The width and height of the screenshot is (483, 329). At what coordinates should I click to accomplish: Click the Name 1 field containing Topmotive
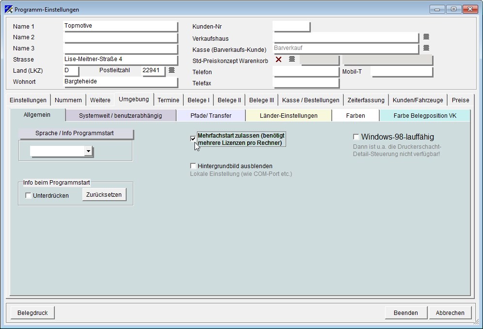tap(120, 26)
